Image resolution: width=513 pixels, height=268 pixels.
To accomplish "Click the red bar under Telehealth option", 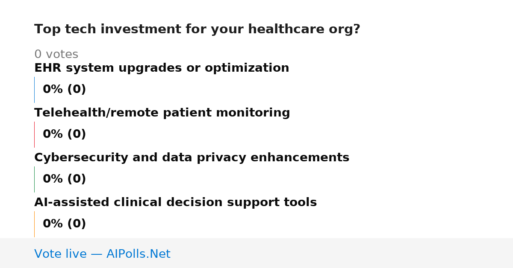I will pyautogui.click(x=34, y=134).
